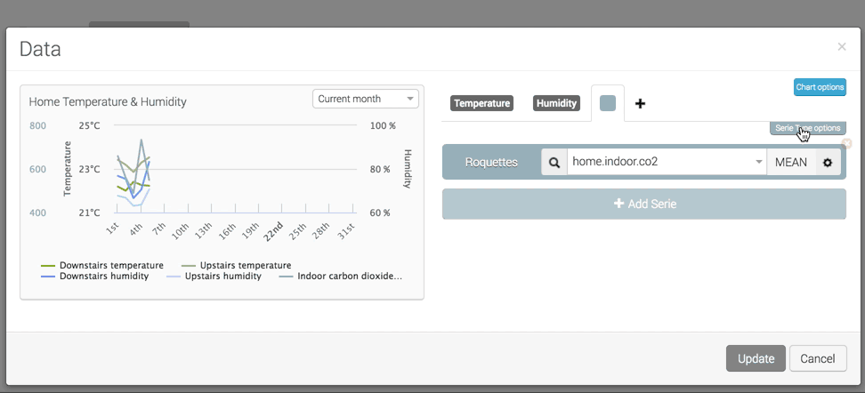Click the magnifier search icon beside home.indoor.co2
Image resolution: width=865 pixels, height=393 pixels.
[554, 163]
